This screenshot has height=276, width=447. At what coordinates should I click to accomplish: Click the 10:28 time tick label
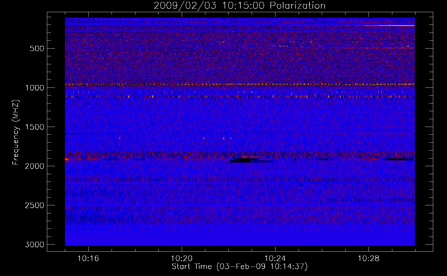click(369, 259)
